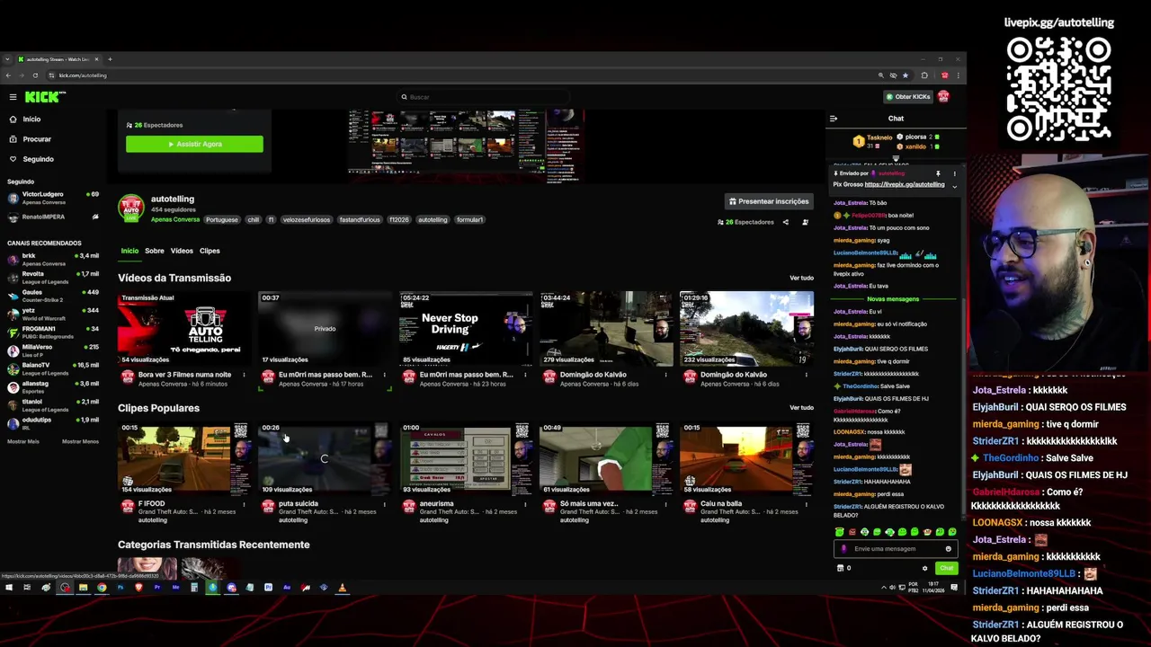Open FROGMAN1 recommended channel

52,332
